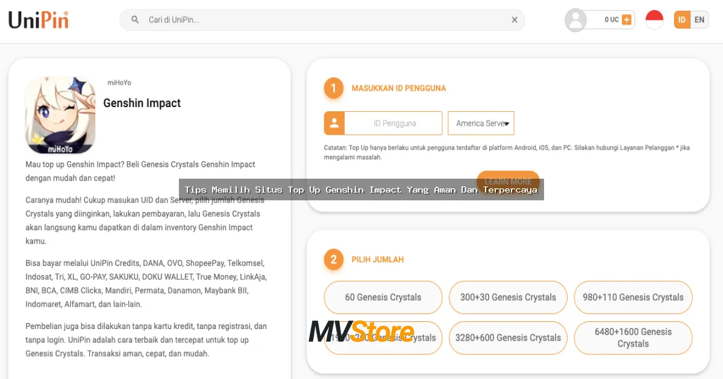Click the X to clear the search box
The image size is (723, 379).
[515, 19]
